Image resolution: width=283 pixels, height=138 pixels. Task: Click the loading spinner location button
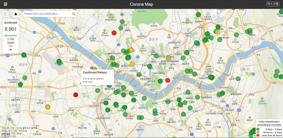point(6,14)
